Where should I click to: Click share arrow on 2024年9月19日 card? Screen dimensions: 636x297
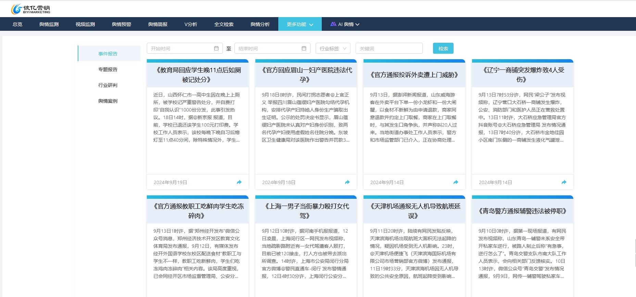coord(239,182)
